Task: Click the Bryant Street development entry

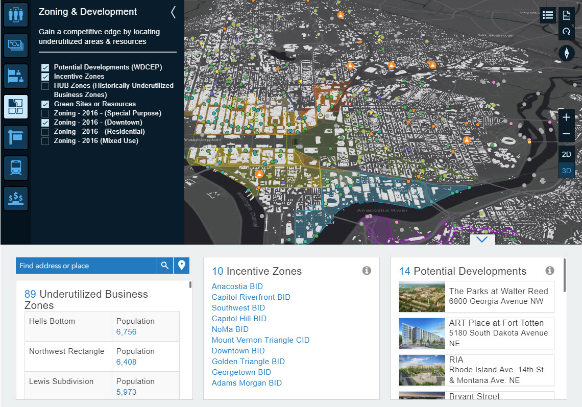Action: coord(477,395)
